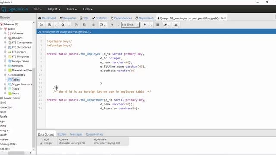This screenshot has width=276, height=155.
Task: Click the pgAdmin 4 logo
Action: (x=14, y=9)
